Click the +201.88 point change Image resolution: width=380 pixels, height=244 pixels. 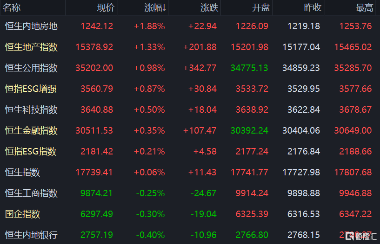click(x=200, y=47)
